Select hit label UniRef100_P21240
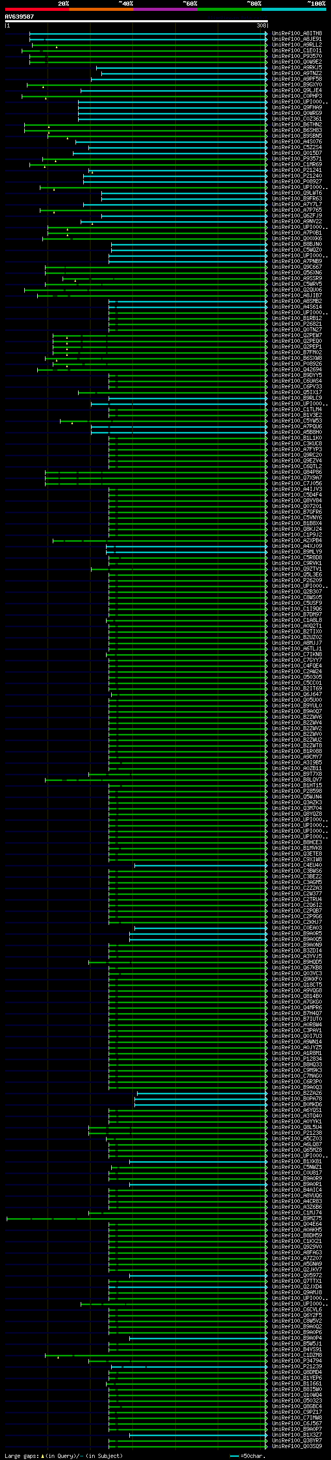The image size is (331, 1460). click(x=297, y=176)
